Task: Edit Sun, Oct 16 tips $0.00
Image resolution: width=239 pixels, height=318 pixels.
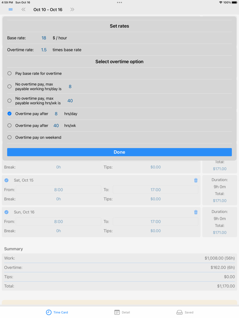Action: [156, 231]
